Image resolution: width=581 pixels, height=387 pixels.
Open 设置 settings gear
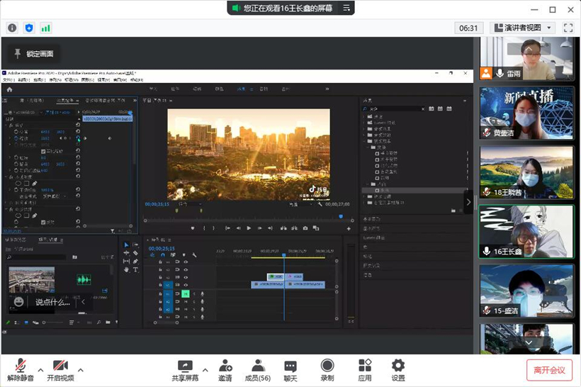(398, 370)
